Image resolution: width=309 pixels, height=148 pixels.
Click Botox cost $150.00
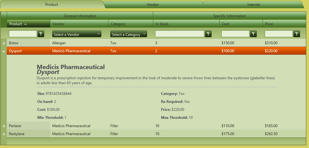228,43
